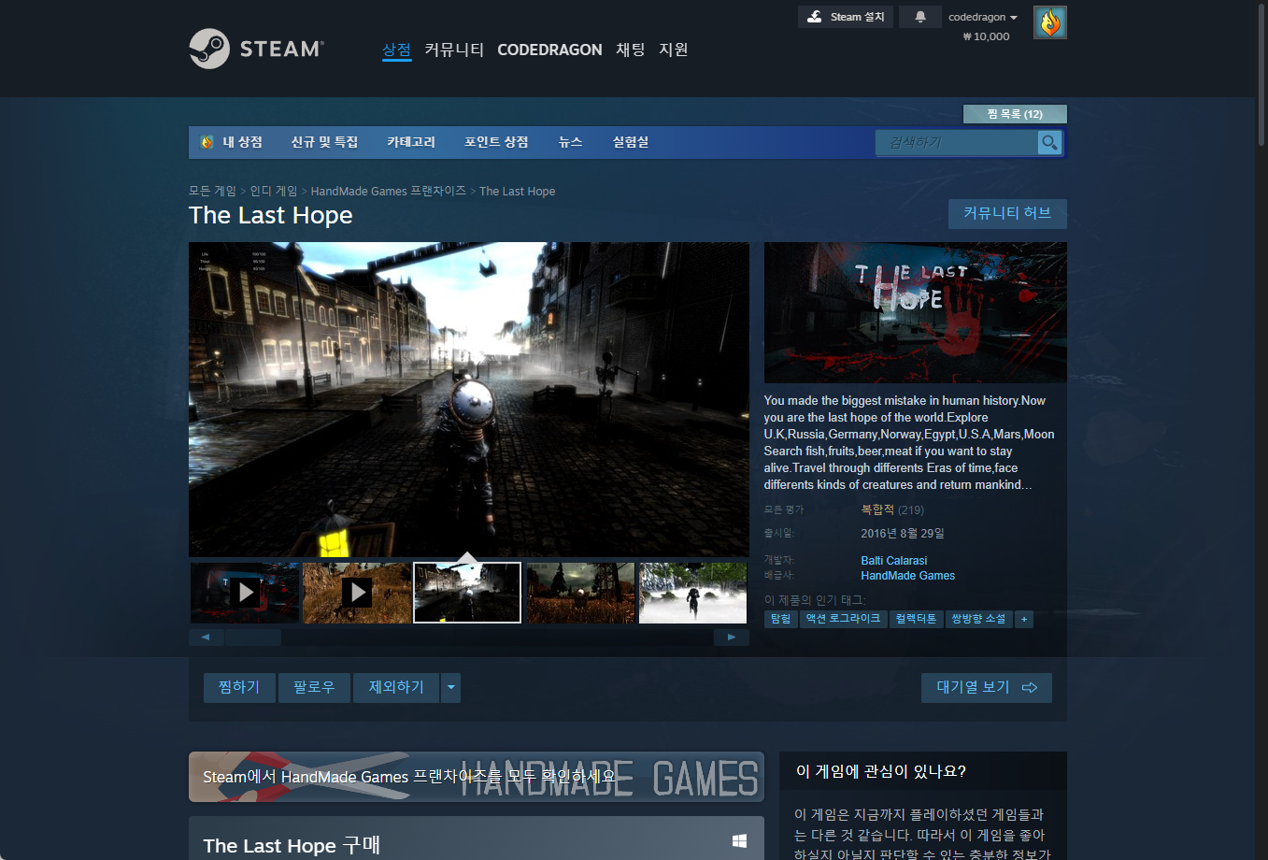
Task: Click the 찜하기 button
Action: (x=239, y=688)
